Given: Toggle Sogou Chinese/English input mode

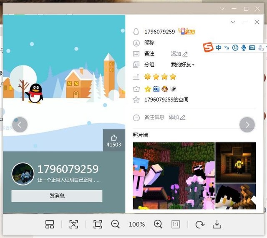Looking at the screenshot, I should tap(218, 48).
